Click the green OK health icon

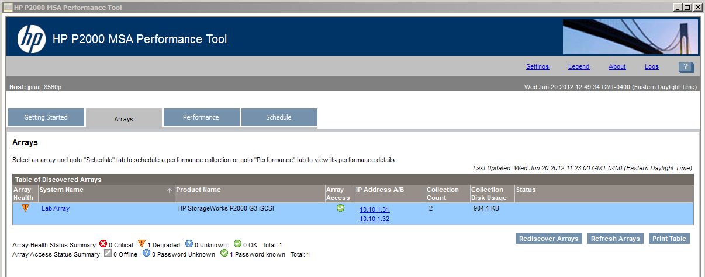tap(237, 244)
